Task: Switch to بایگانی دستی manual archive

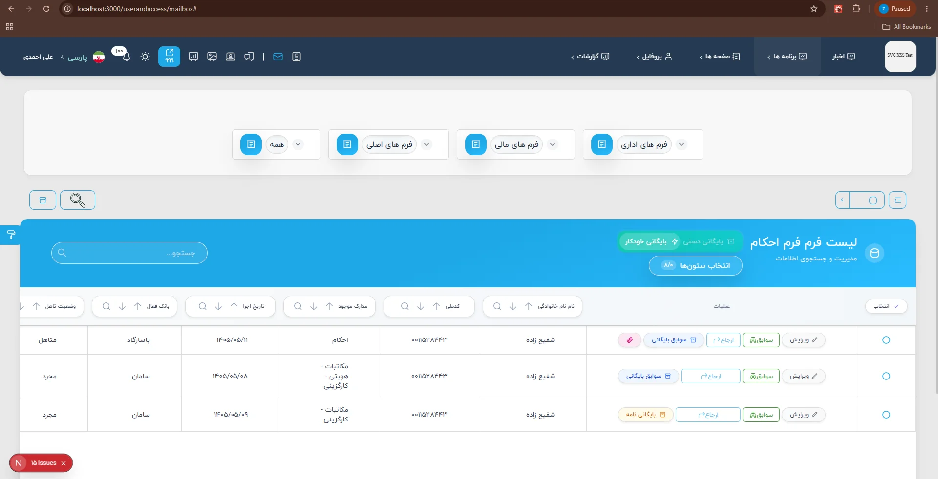Action: coord(709,241)
